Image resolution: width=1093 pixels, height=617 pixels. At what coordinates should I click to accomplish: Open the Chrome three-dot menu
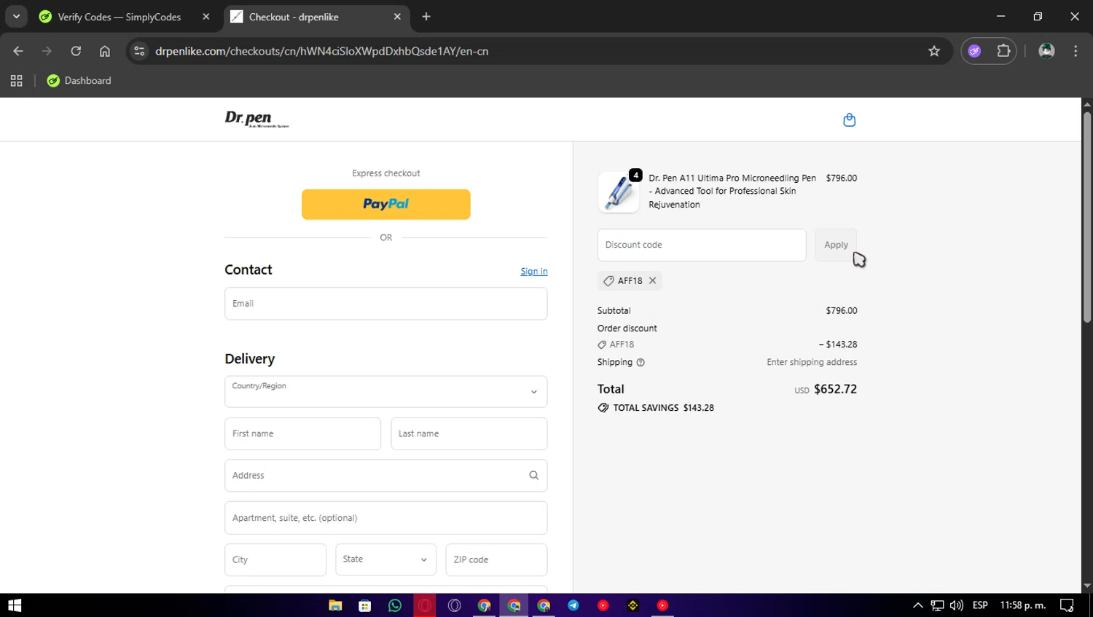[x=1076, y=51]
